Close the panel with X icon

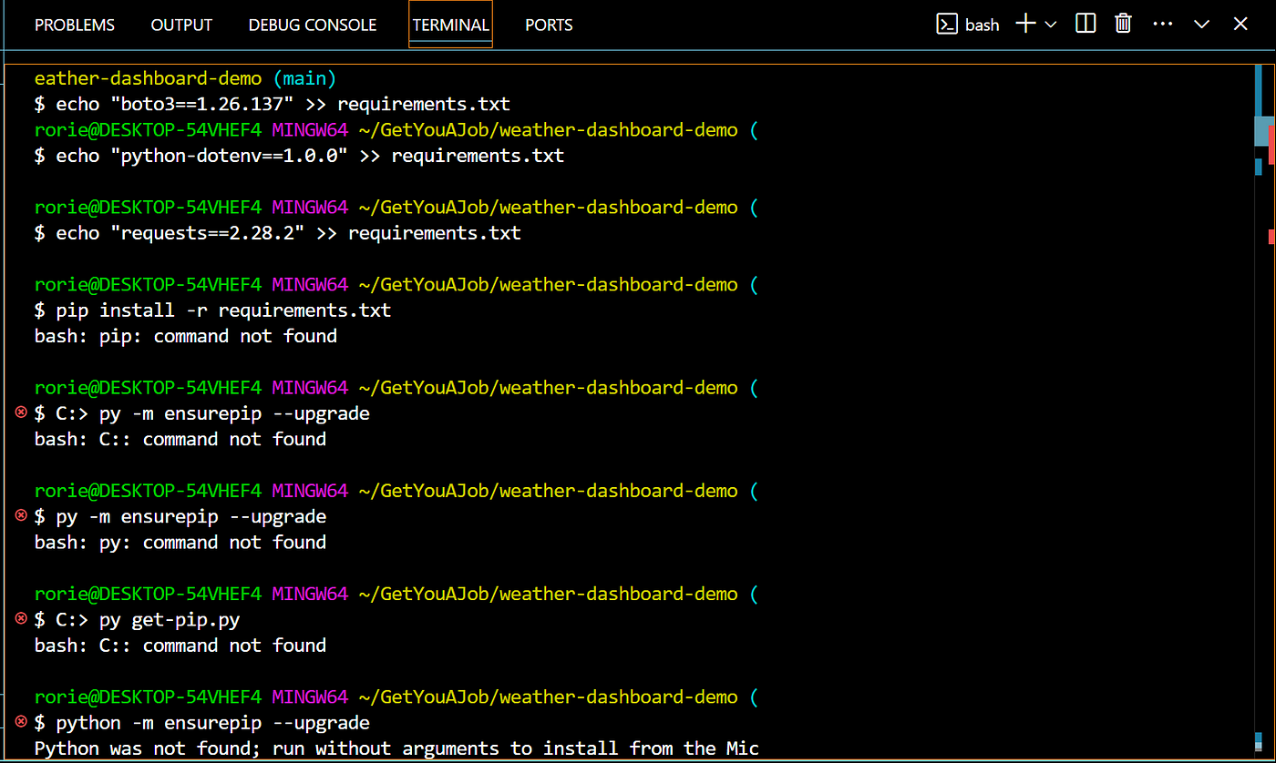(x=1240, y=25)
